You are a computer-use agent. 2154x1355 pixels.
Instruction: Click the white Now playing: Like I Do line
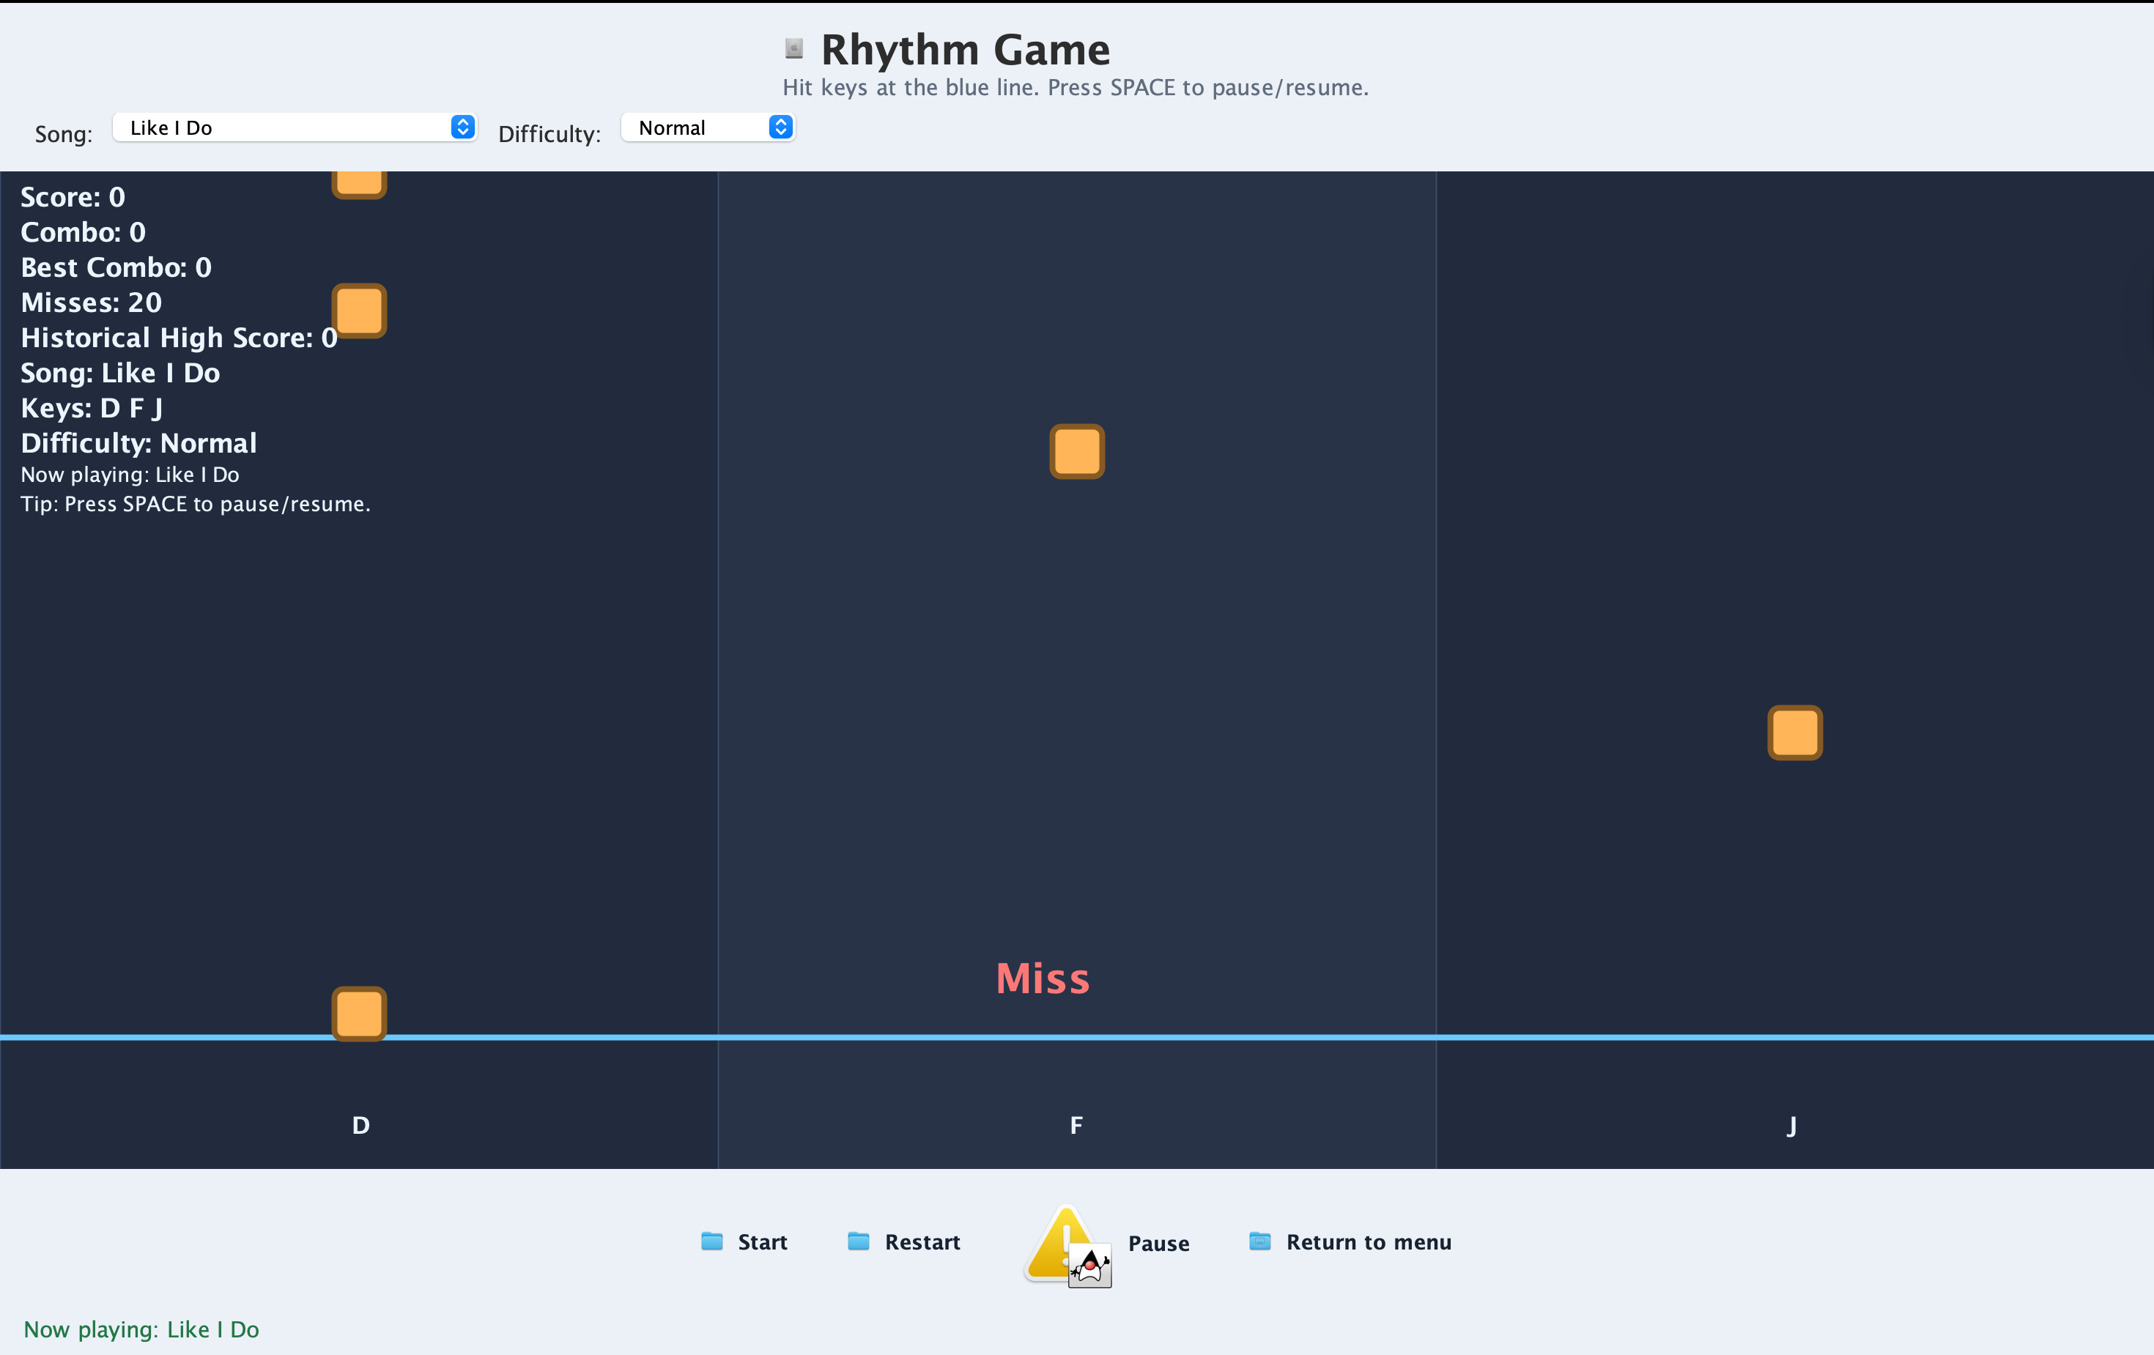(x=130, y=475)
